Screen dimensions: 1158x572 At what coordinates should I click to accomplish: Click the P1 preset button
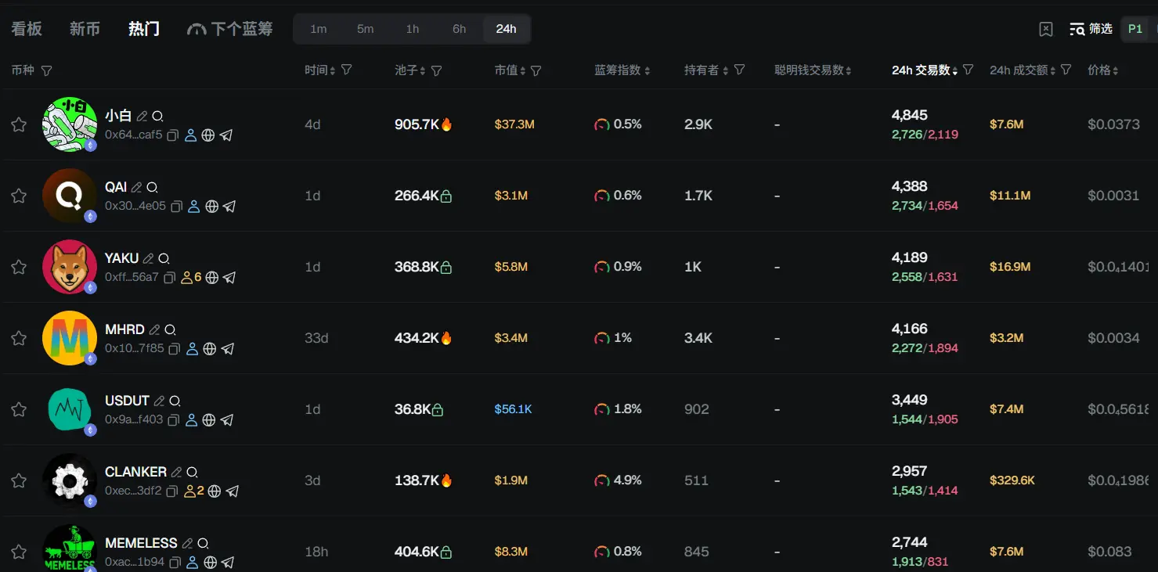pyautogui.click(x=1135, y=29)
